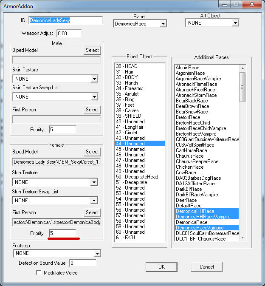Open the Footstep dropdown

click(x=97, y=254)
